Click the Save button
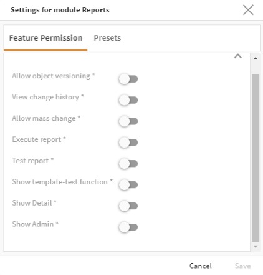This screenshot has height=275, width=263. pos(242,266)
